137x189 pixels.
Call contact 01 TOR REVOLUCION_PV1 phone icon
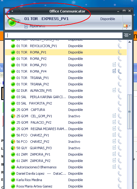click(x=119, y=46)
